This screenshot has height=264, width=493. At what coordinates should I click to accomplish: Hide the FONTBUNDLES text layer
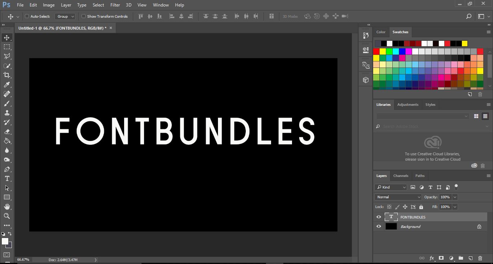point(379,217)
